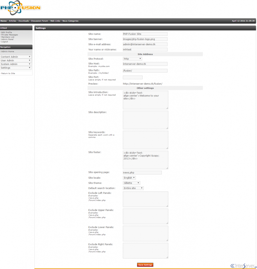Focus the Site name field
The height and width of the screenshot is (269, 257).
pyautogui.click(x=145, y=34)
